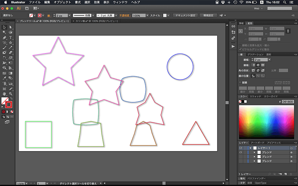The height and width of the screenshot is (186, 298).
Task: Toggle visibility of レイヤー 1
Action: [241, 148]
